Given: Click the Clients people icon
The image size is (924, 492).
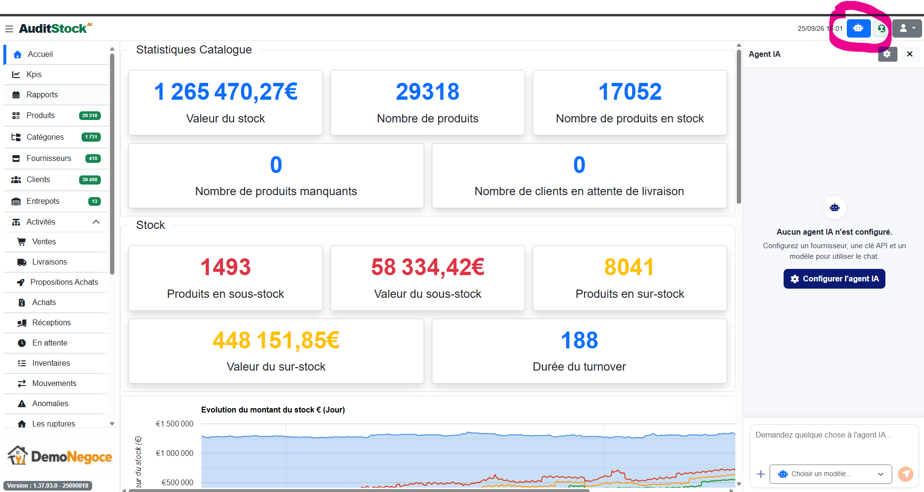Looking at the screenshot, I should coord(16,180).
